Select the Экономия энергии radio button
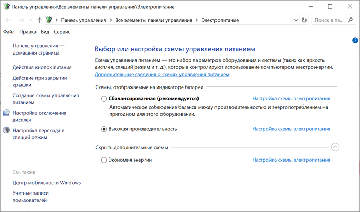 click(x=104, y=160)
